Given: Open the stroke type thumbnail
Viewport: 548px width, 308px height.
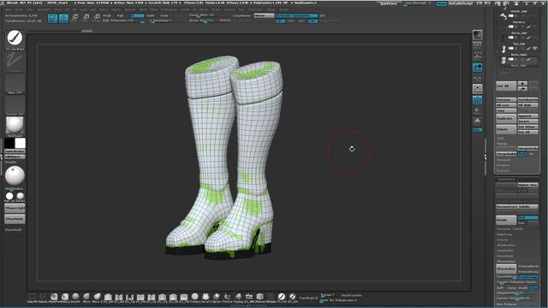Looking at the screenshot, I should pos(15,62).
